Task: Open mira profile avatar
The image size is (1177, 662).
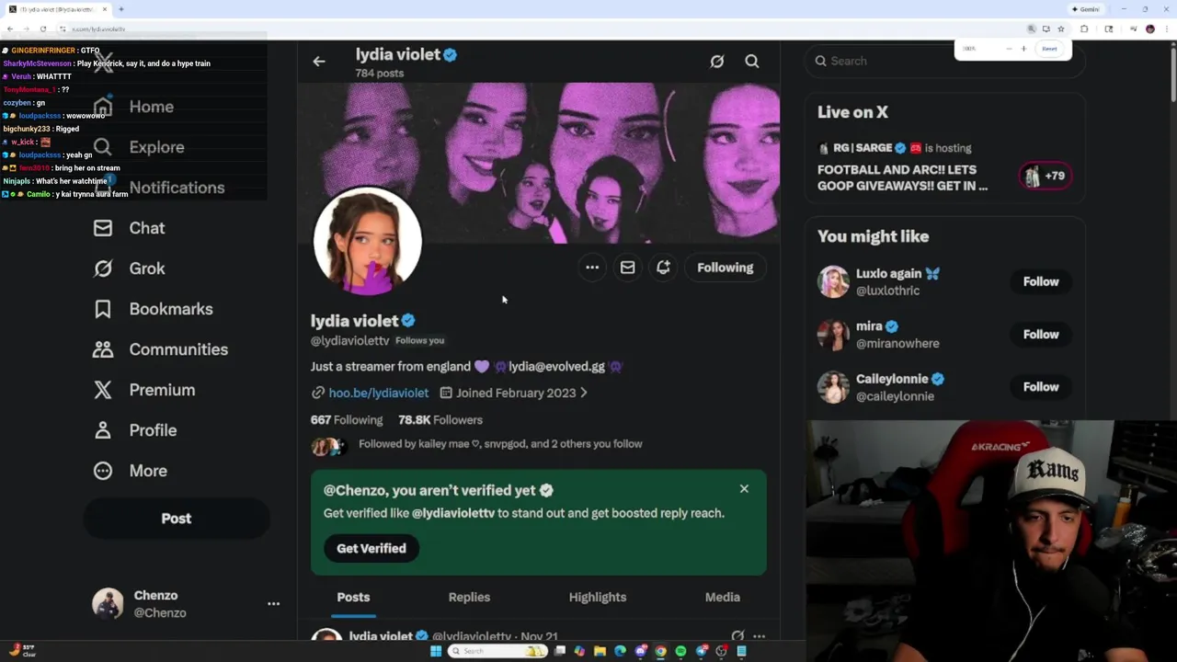Action: click(x=833, y=335)
